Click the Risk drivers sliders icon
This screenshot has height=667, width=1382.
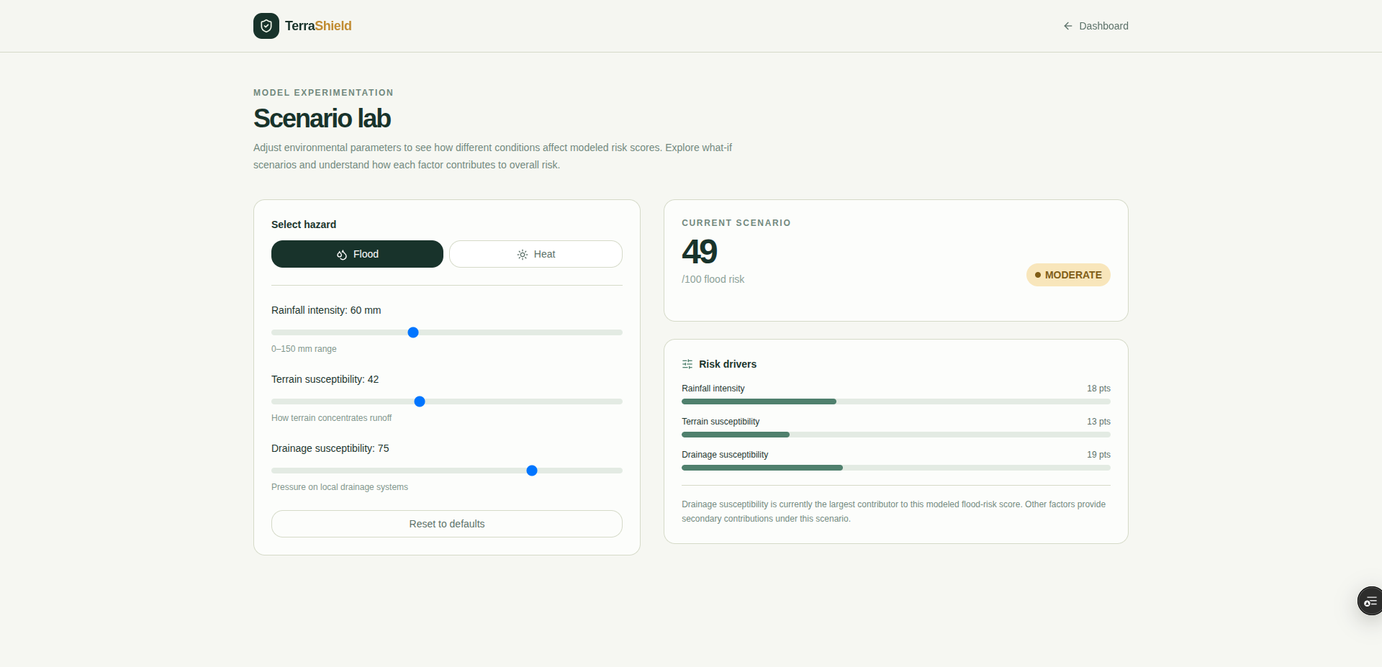tap(687, 364)
